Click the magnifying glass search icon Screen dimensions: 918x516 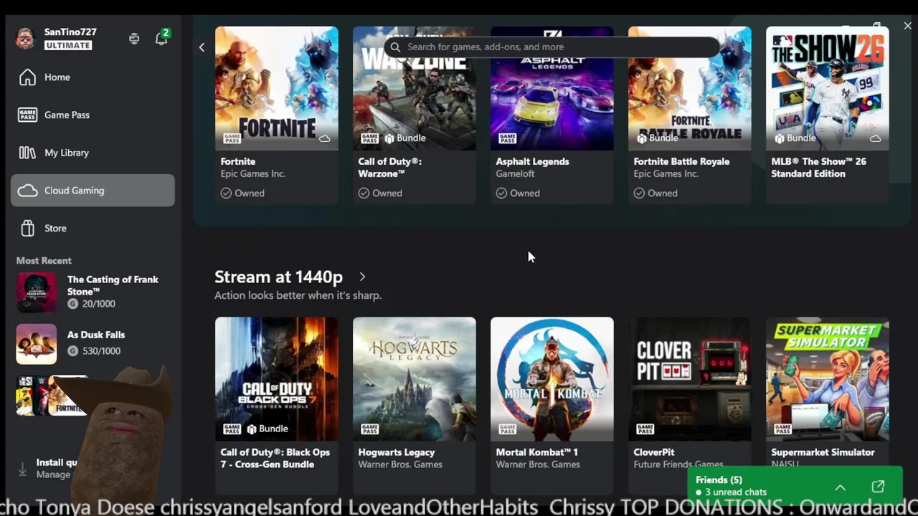(x=395, y=47)
